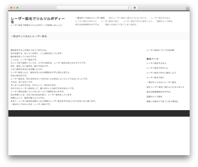Image resolution: width=198 pixels, height=167 pixels.
Task: Open the site title レーザー脱毛でツルツルボディーを
Action: click(38, 20)
